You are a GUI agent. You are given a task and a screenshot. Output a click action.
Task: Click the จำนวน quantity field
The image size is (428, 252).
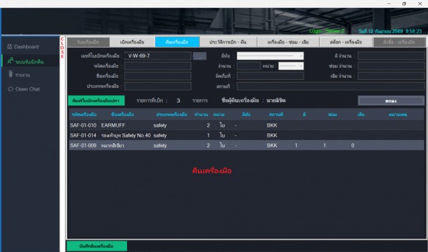click(249, 66)
